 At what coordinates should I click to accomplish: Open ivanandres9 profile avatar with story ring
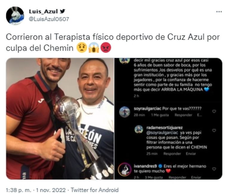pyautogui.click(x=125, y=169)
